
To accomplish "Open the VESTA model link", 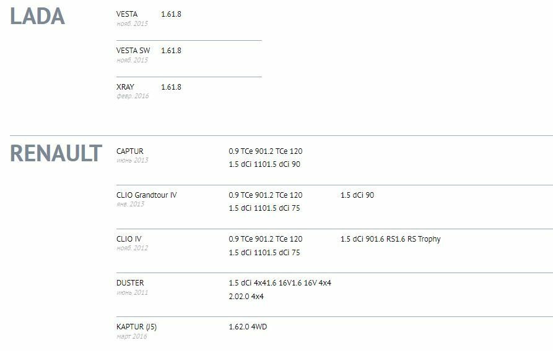I will point(127,14).
